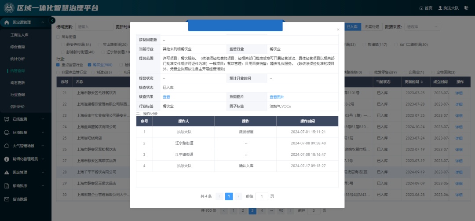The height and width of the screenshot is (221, 475).
Task: Click the logout icon in top bar
Action: (x=466, y=8)
